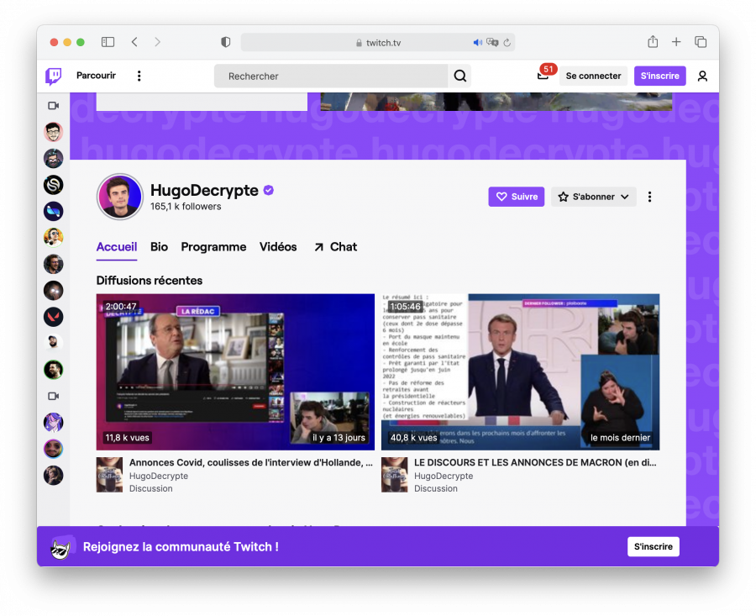Mute the tab audio speaker icon

tap(477, 43)
